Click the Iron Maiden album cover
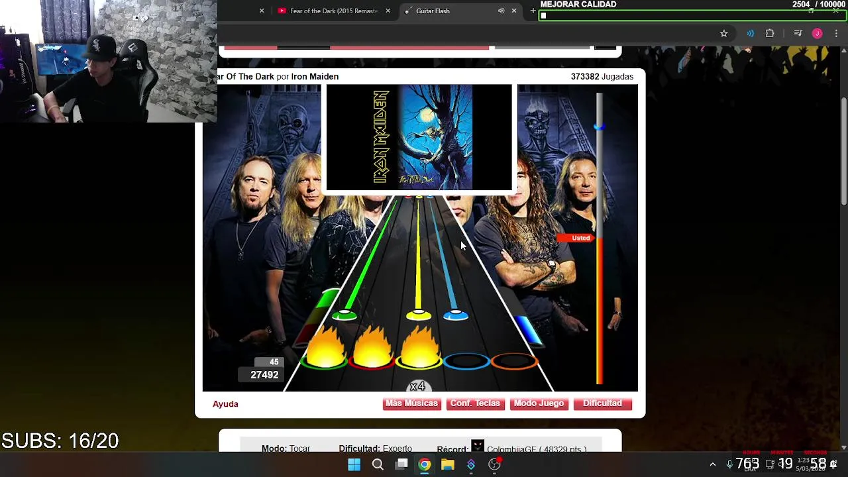Image resolution: width=848 pixels, height=477 pixels. (419, 138)
